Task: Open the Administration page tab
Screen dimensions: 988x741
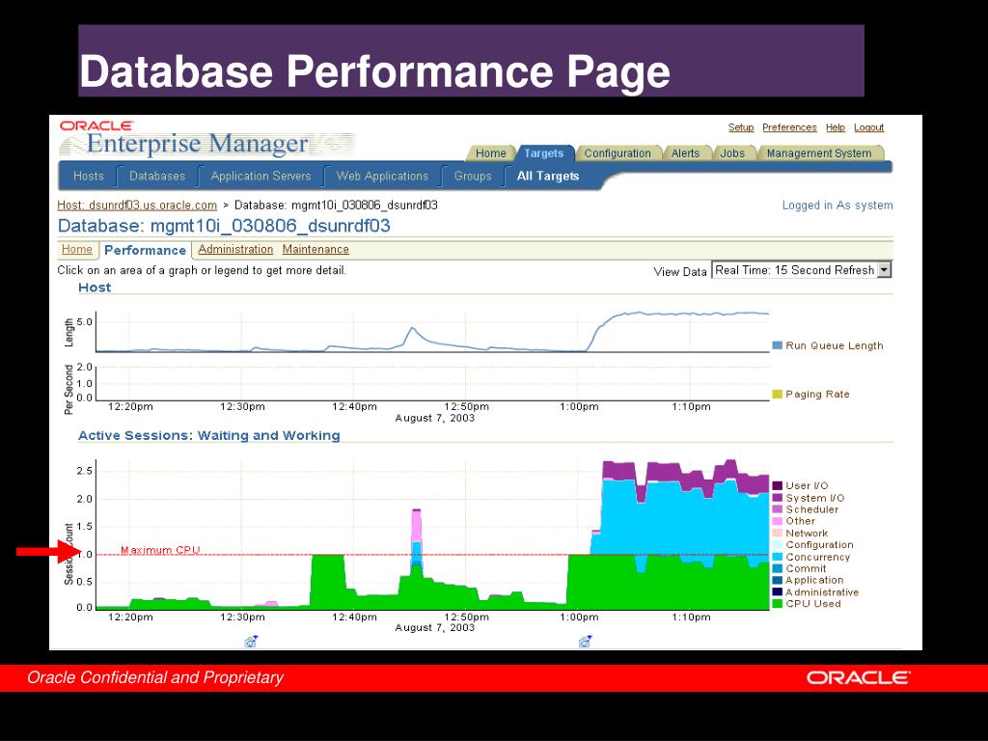Action: tap(234, 249)
